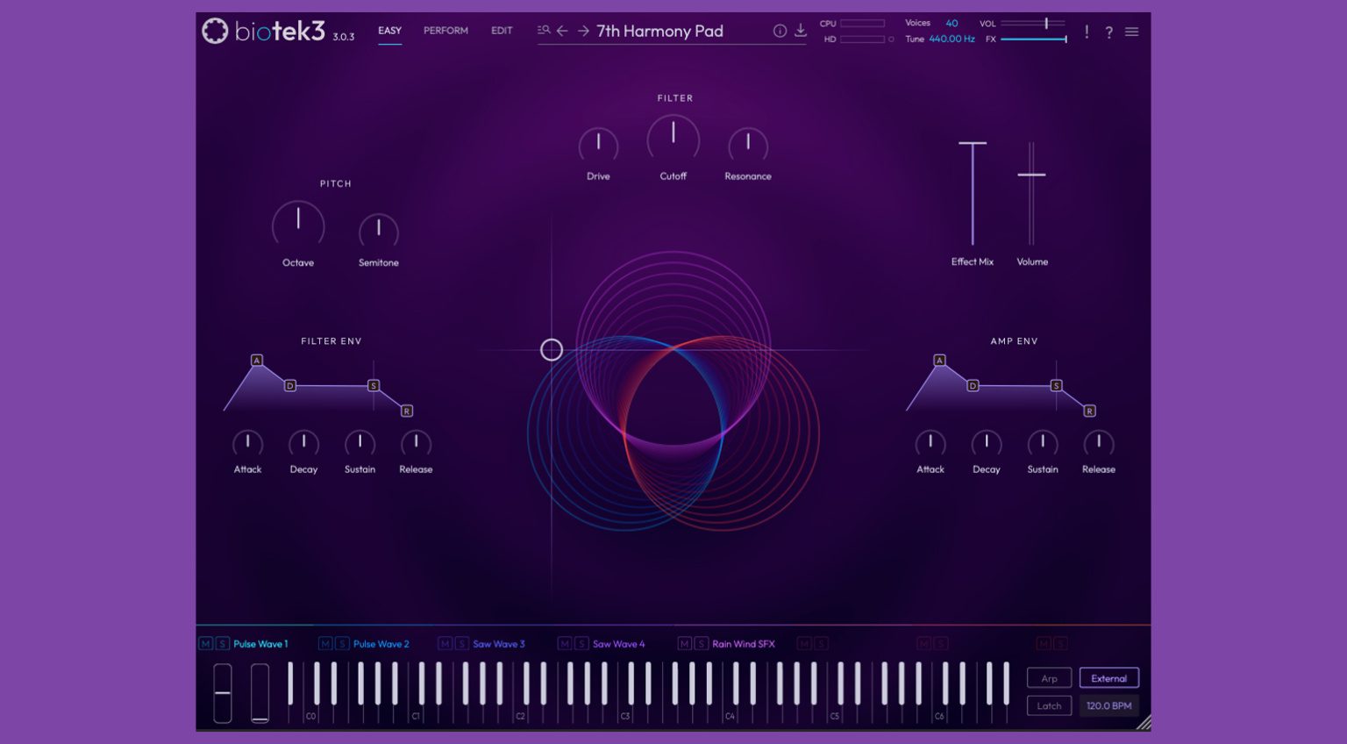Click the 120.0 BPM field
The width and height of the screenshot is (1347, 744).
(1108, 705)
